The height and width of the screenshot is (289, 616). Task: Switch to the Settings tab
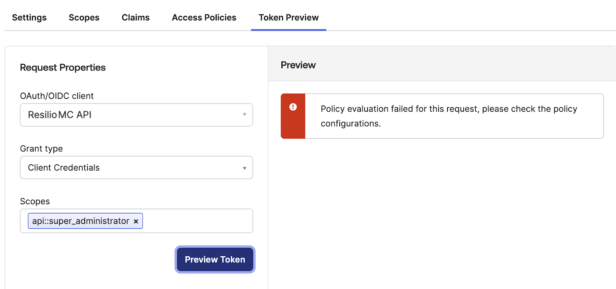[29, 18]
